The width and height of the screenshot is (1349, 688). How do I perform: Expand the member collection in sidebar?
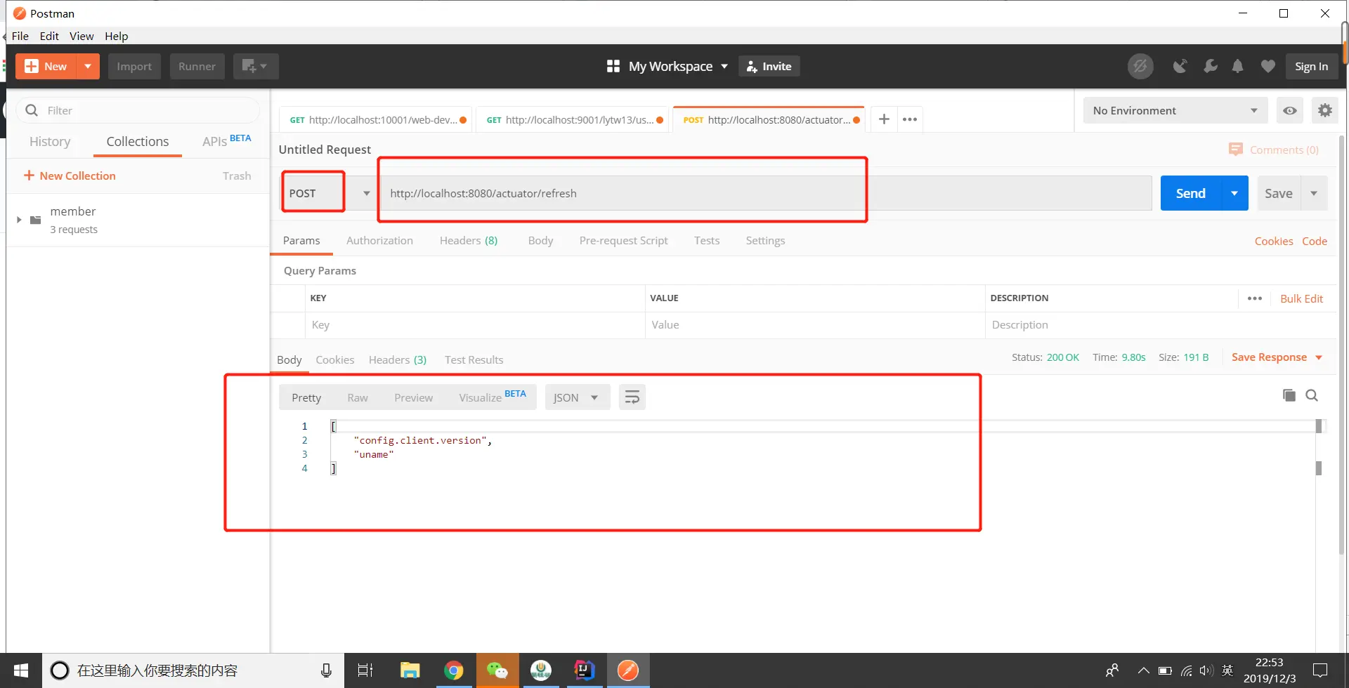(x=18, y=219)
